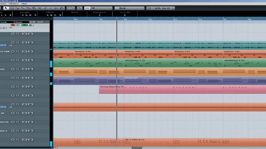266x149 pixels.
Task: Select the long orange clip with horizontal line
Action: click(160, 107)
